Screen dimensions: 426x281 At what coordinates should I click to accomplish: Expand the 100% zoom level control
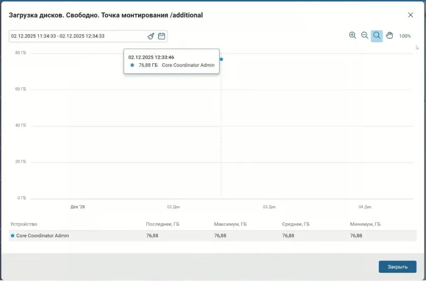405,36
